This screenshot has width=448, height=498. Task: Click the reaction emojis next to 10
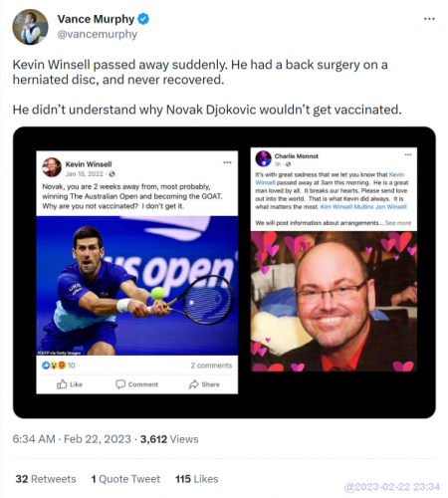(54, 366)
